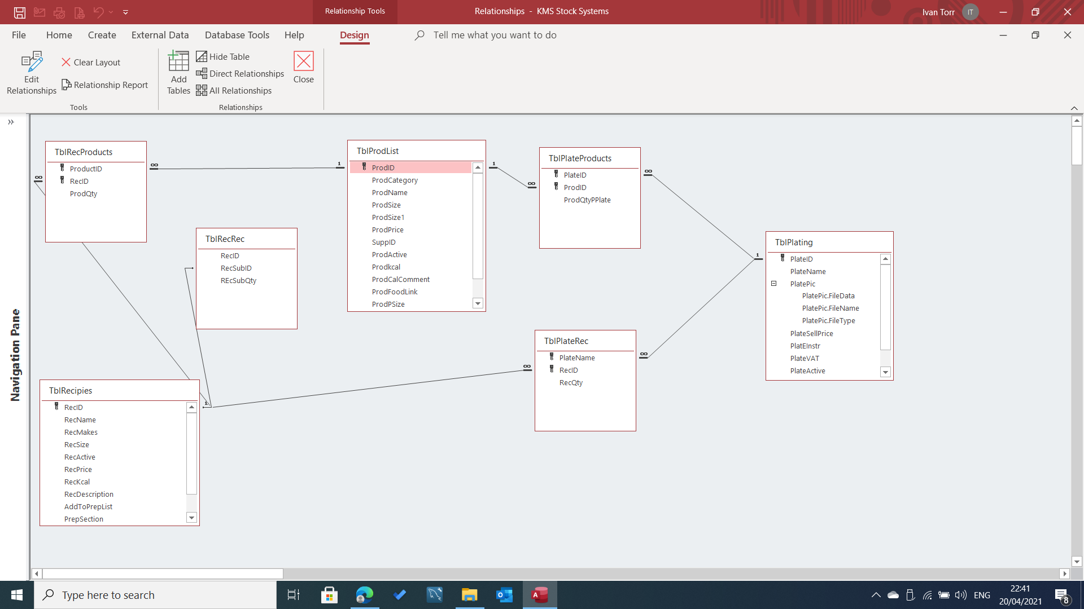
Task: Click Hide Table command
Action: pos(223,56)
